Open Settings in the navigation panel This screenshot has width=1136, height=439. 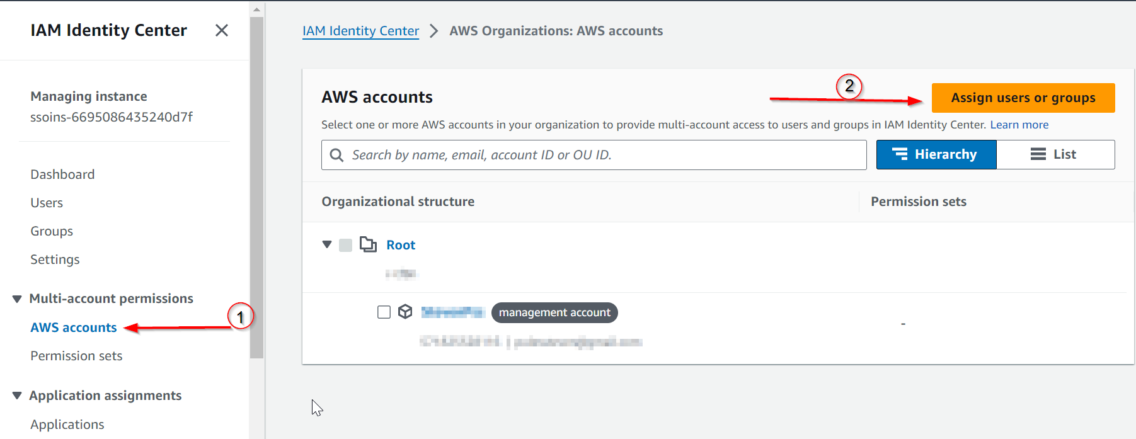click(55, 259)
